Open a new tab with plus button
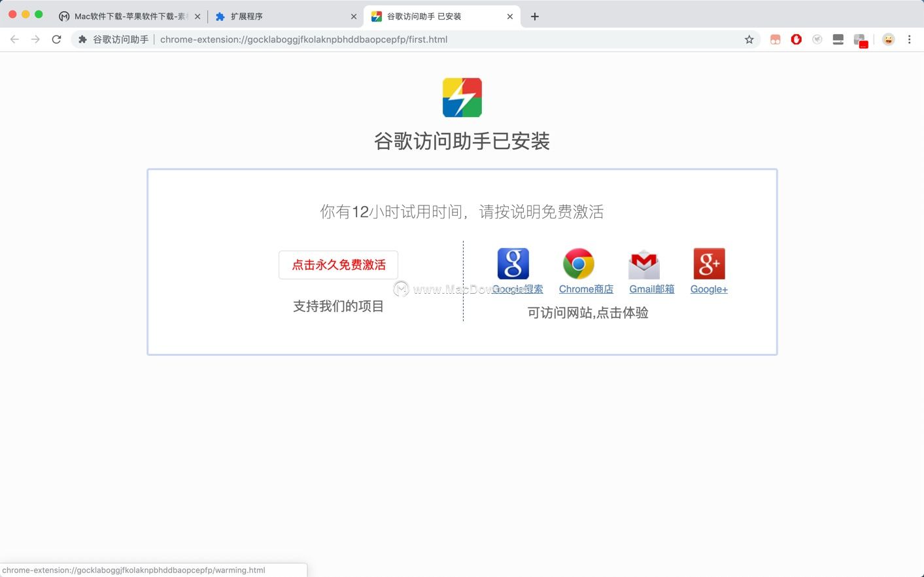The image size is (924, 577). click(535, 16)
